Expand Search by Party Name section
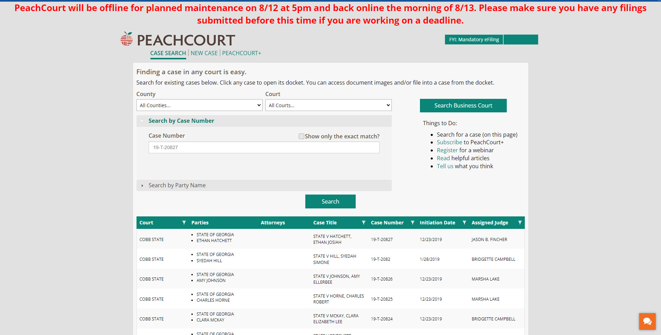661x335 pixels. pyautogui.click(x=264, y=185)
